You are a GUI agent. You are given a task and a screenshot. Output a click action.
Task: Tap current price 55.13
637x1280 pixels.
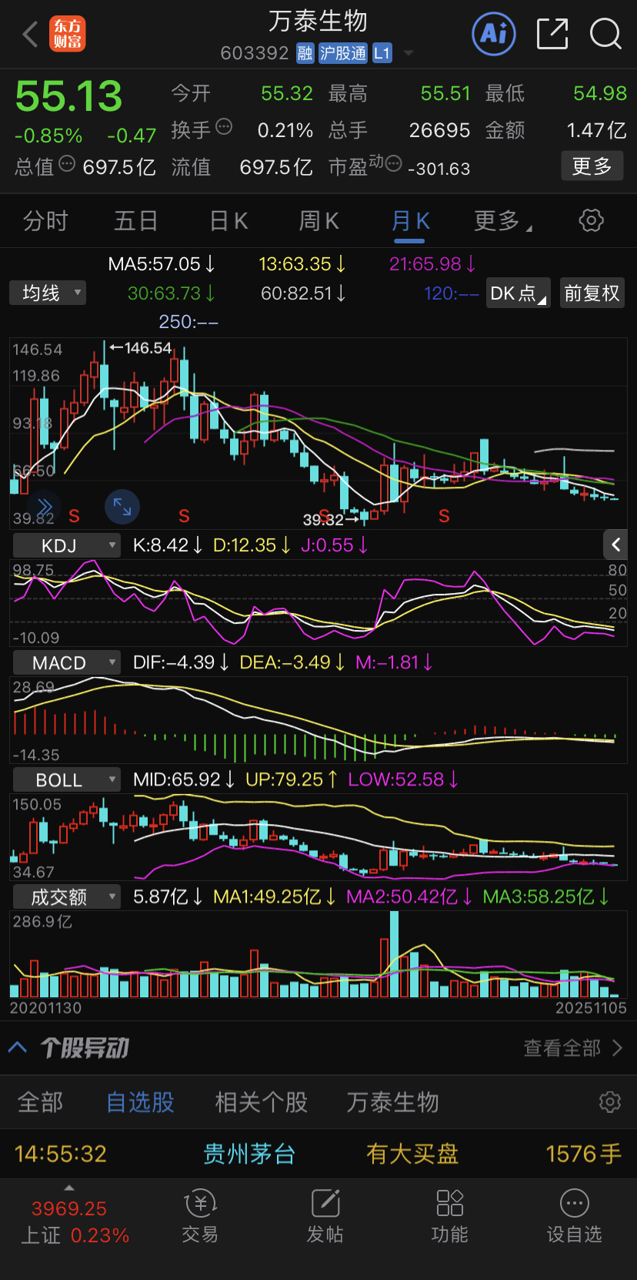[x=68, y=97]
